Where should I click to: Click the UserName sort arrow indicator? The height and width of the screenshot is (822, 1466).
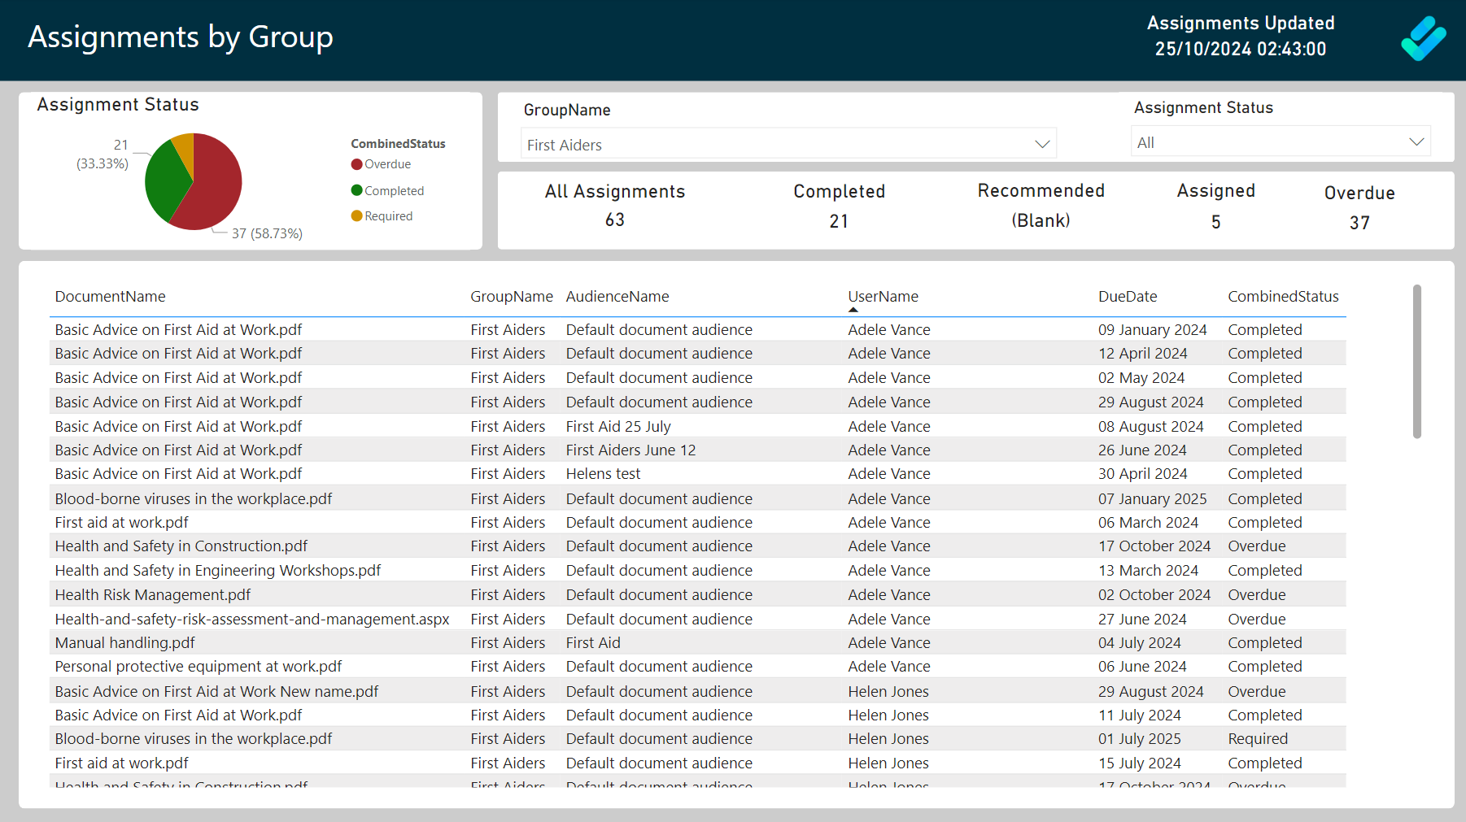[x=853, y=310]
